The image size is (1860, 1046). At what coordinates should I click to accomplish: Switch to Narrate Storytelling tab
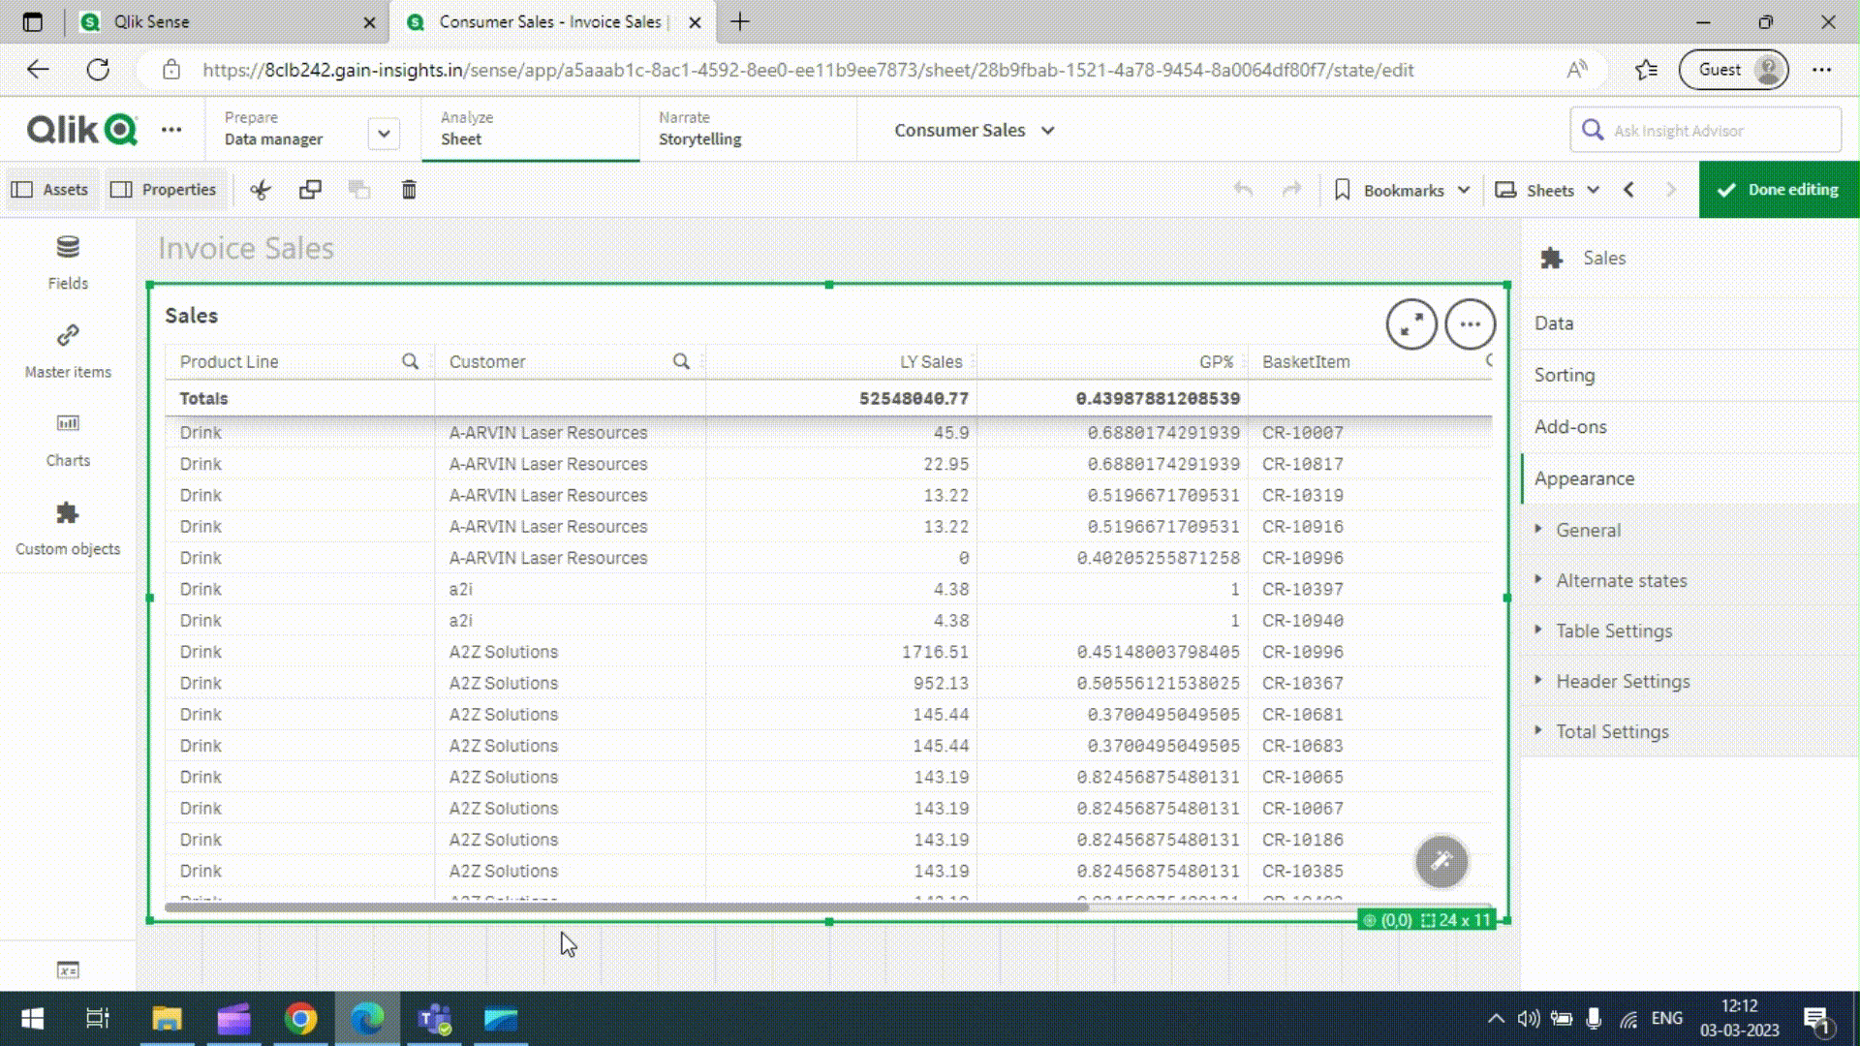[x=748, y=129]
